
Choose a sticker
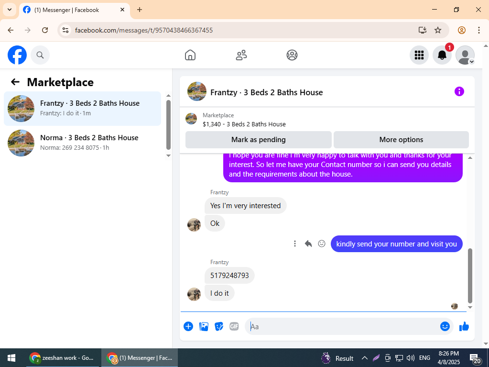(219, 326)
